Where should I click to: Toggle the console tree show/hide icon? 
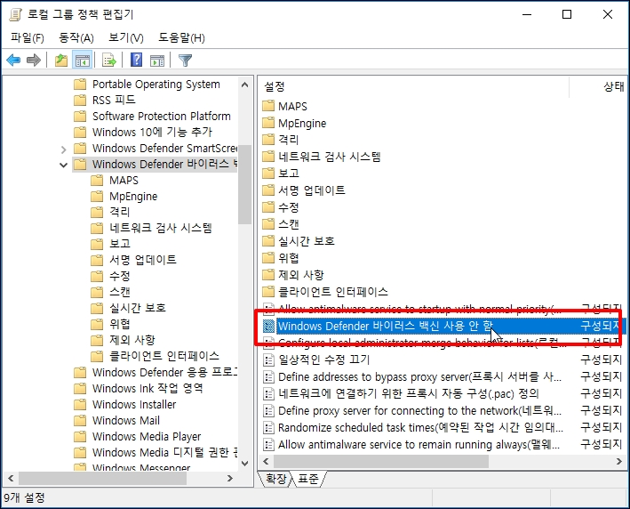[83, 61]
